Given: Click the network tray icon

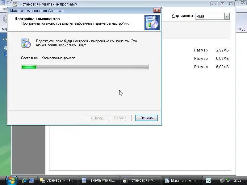Looking at the screenshot, I should (x=222, y=180).
